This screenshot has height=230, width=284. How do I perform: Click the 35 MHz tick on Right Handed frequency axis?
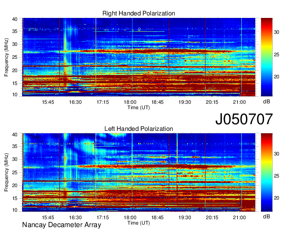click(x=15, y=31)
